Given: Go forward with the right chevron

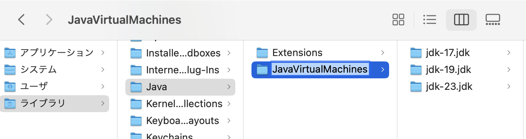Looking at the screenshot, I should tap(49, 20).
